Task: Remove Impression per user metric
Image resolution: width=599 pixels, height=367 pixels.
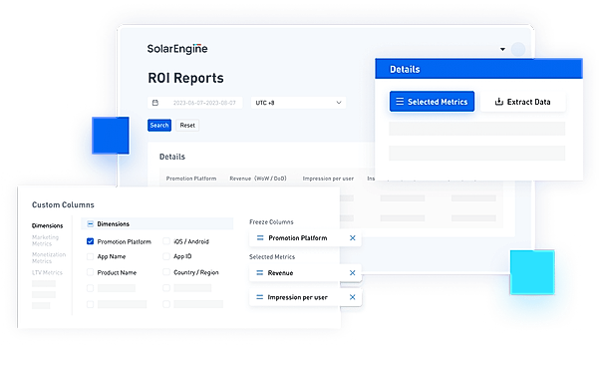Action: coord(353,297)
